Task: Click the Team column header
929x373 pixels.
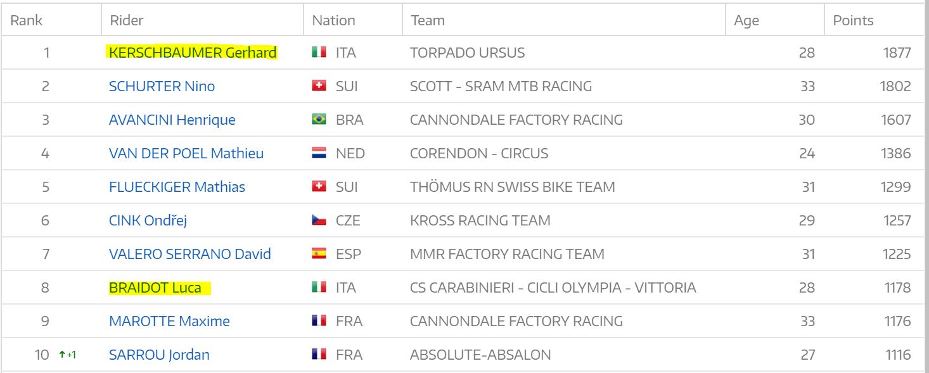Action: click(x=428, y=20)
